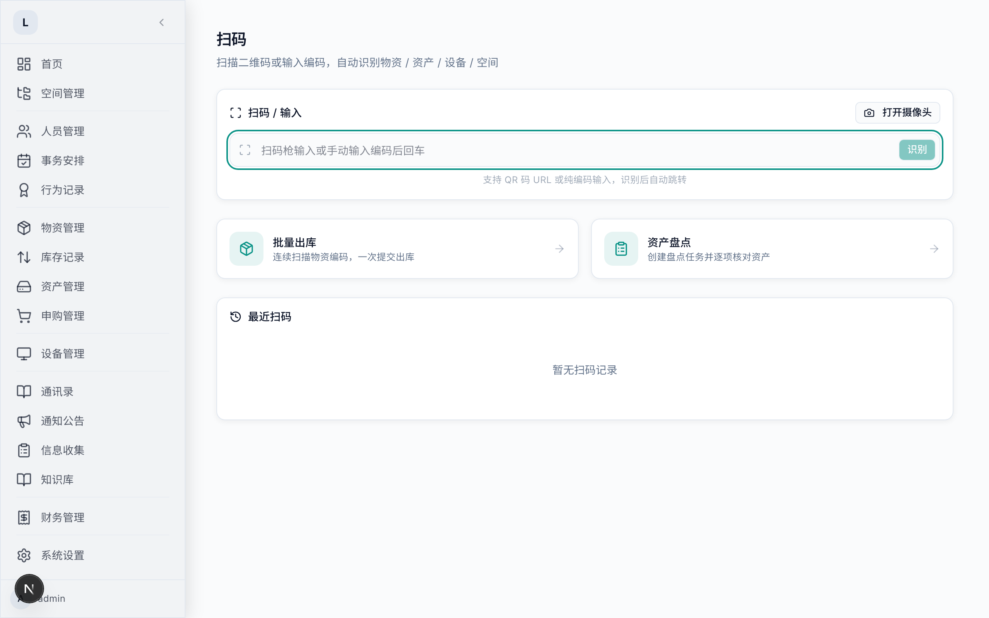Click the 创建盘点任务 description text
The image size is (989, 618).
pyautogui.click(x=708, y=257)
